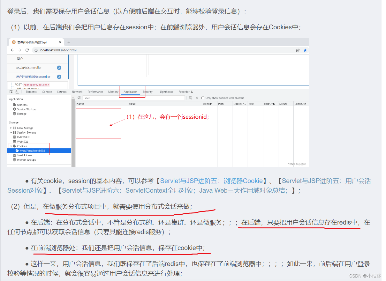
Task: Open the Console tab in DevTools
Action: click(x=47, y=92)
